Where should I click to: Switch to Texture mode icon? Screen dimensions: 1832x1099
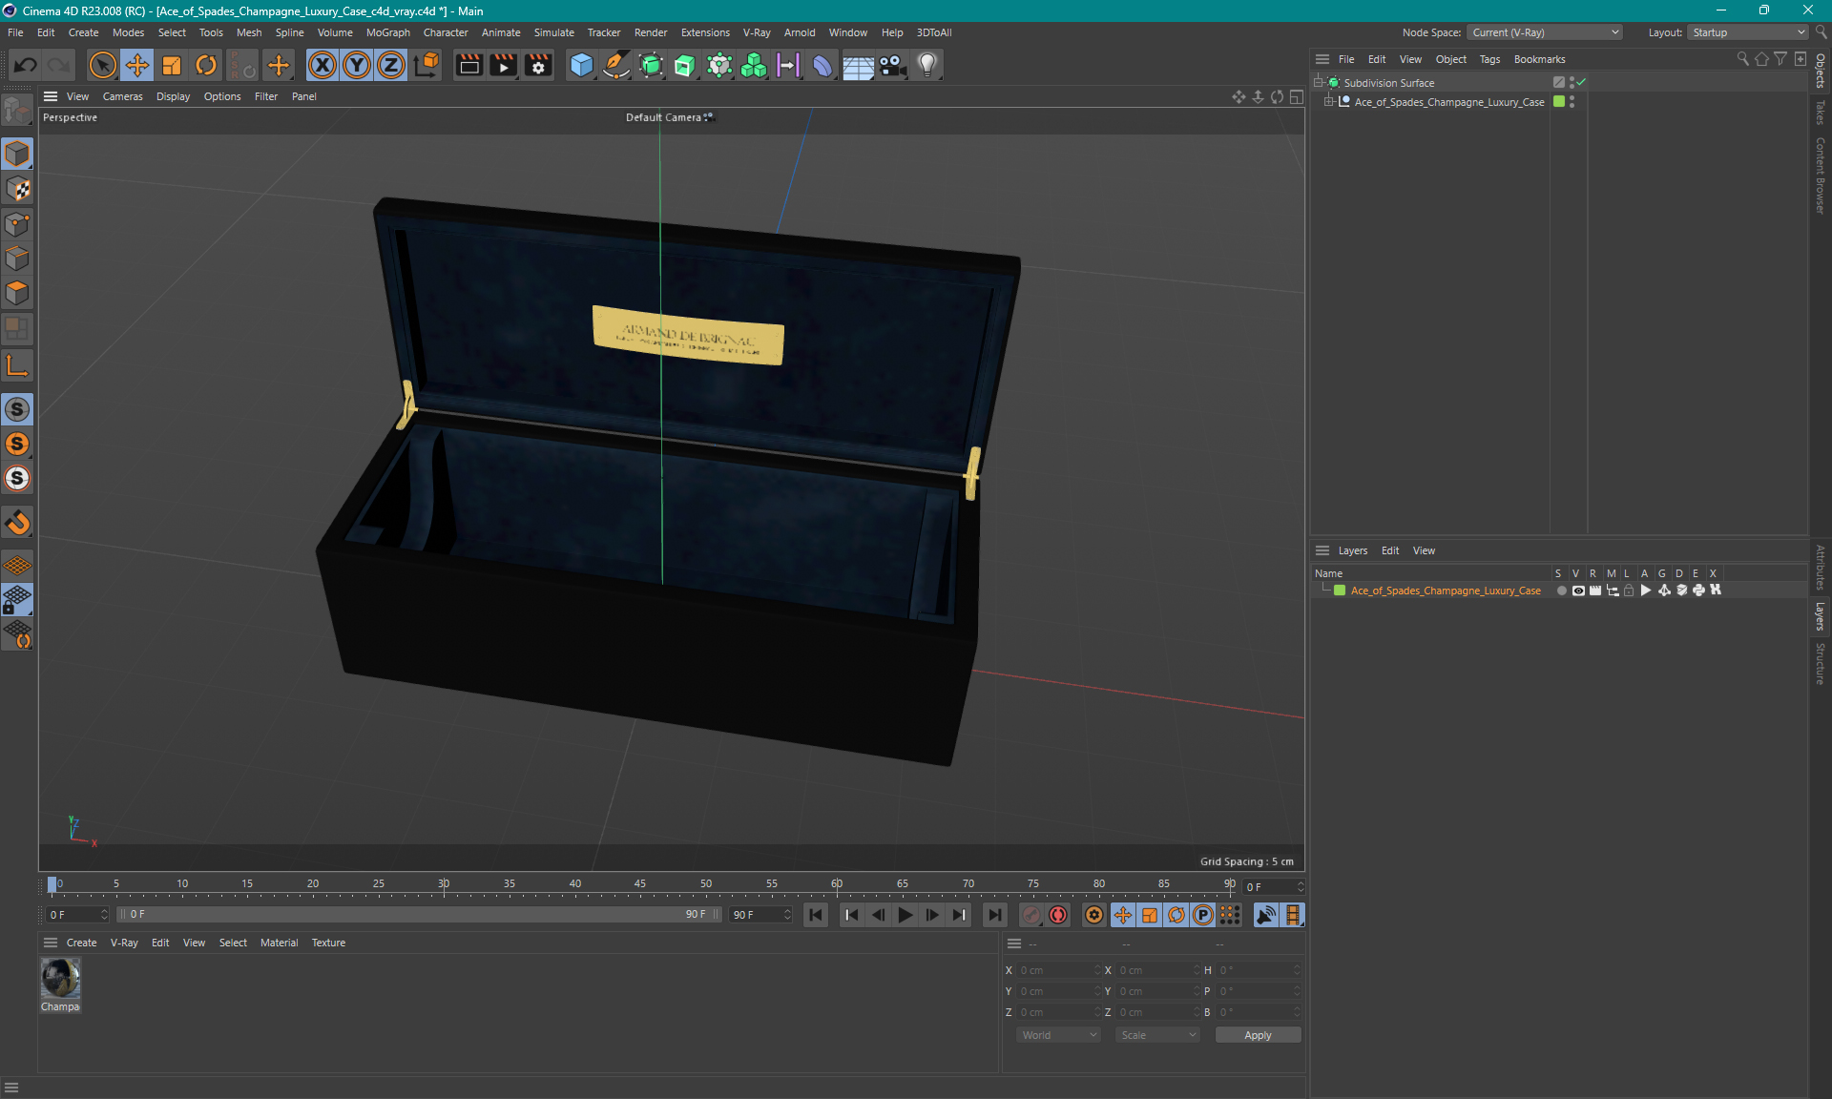[x=17, y=189]
